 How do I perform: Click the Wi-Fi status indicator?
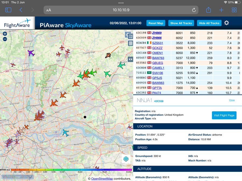pos(226,2)
